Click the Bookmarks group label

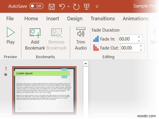pos(45,57)
